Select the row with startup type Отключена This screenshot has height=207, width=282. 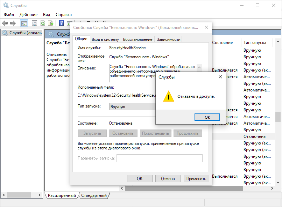click(244, 136)
